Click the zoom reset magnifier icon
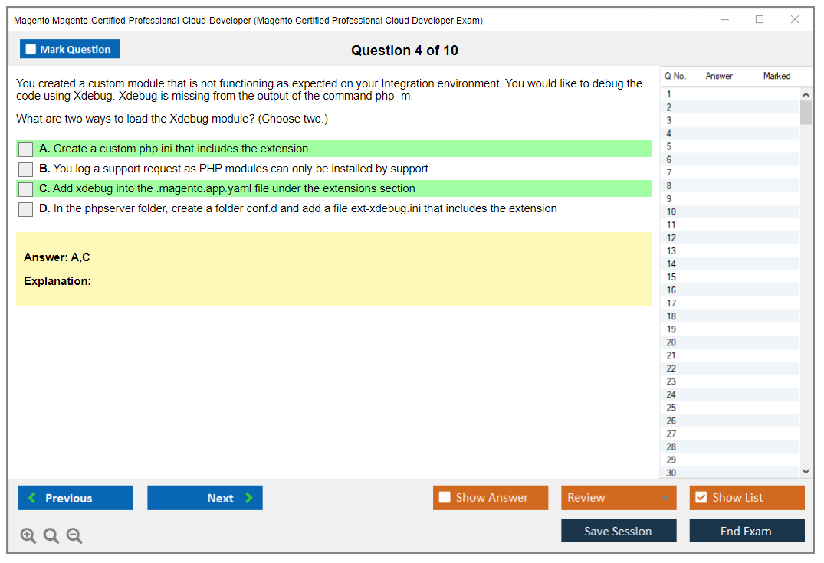This screenshot has width=824, height=563. [51, 536]
